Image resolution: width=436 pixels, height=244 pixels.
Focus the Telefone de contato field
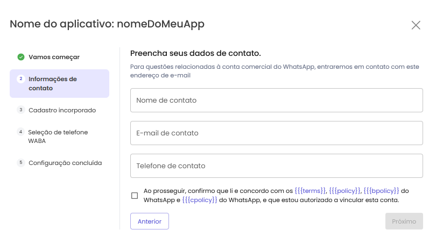coord(276,166)
